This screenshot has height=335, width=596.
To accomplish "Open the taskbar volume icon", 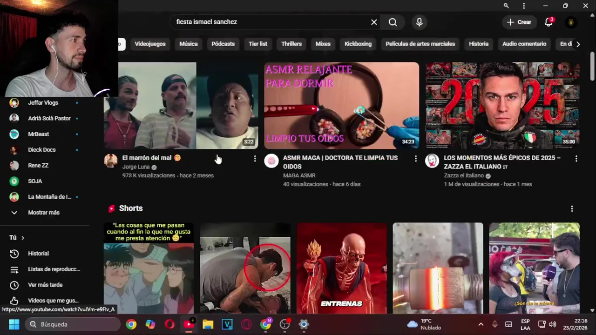I will [x=552, y=324].
